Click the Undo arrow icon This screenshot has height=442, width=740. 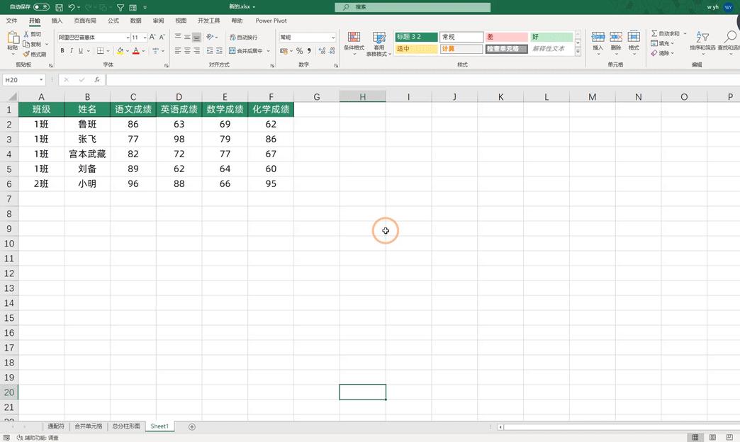pyautogui.click(x=72, y=7)
